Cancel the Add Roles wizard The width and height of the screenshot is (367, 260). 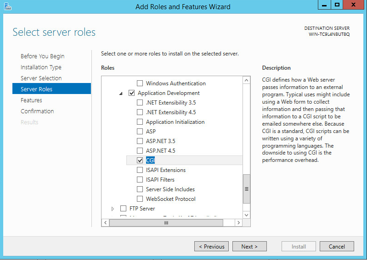(337, 247)
